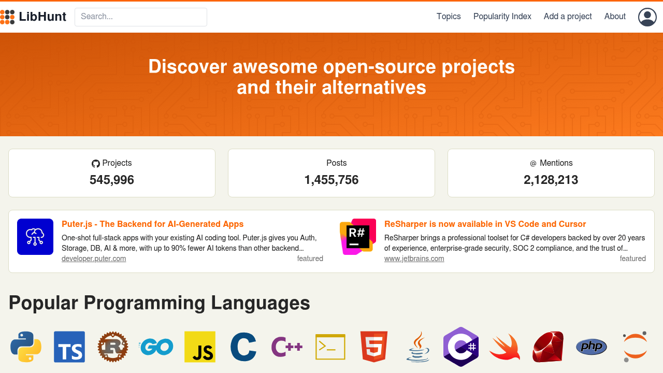The image size is (663, 373).
Task: Open the Add a project page
Action: [568, 17]
